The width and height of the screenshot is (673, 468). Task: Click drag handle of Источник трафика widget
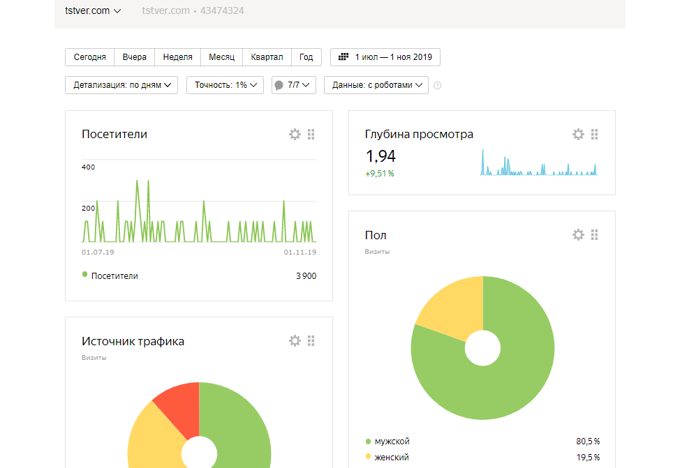point(311,340)
